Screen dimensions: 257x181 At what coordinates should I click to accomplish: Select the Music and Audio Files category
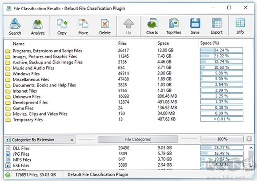point(33,68)
